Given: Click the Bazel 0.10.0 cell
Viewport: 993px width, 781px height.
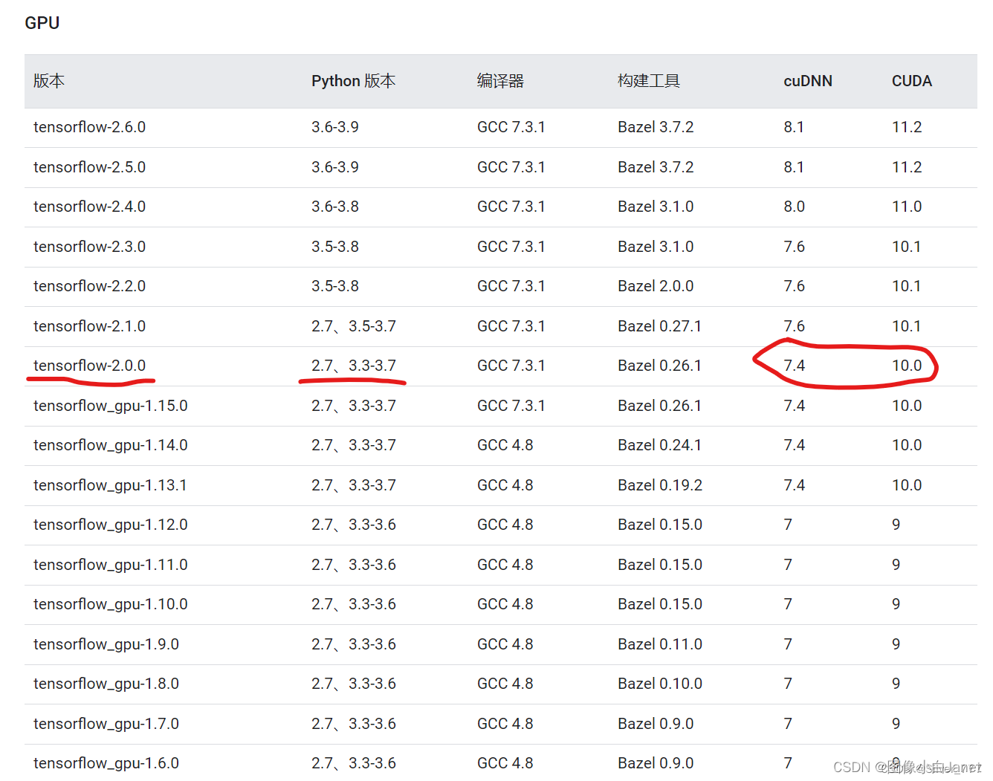Looking at the screenshot, I should point(660,684).
